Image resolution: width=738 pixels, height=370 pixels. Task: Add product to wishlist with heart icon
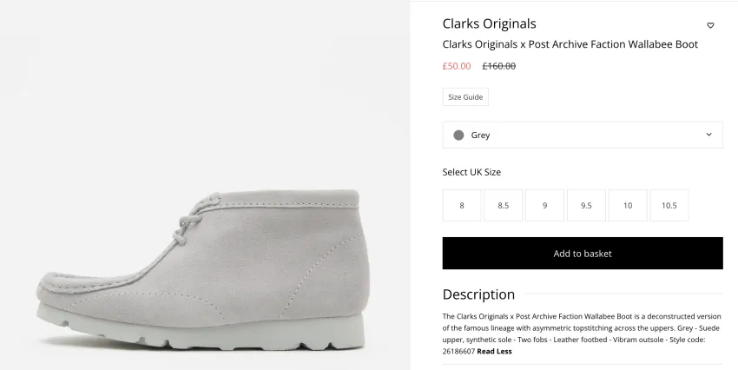(x=710, y=25)
